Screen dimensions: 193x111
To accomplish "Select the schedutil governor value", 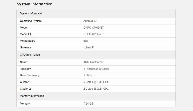I will click(x=89, y=47).
